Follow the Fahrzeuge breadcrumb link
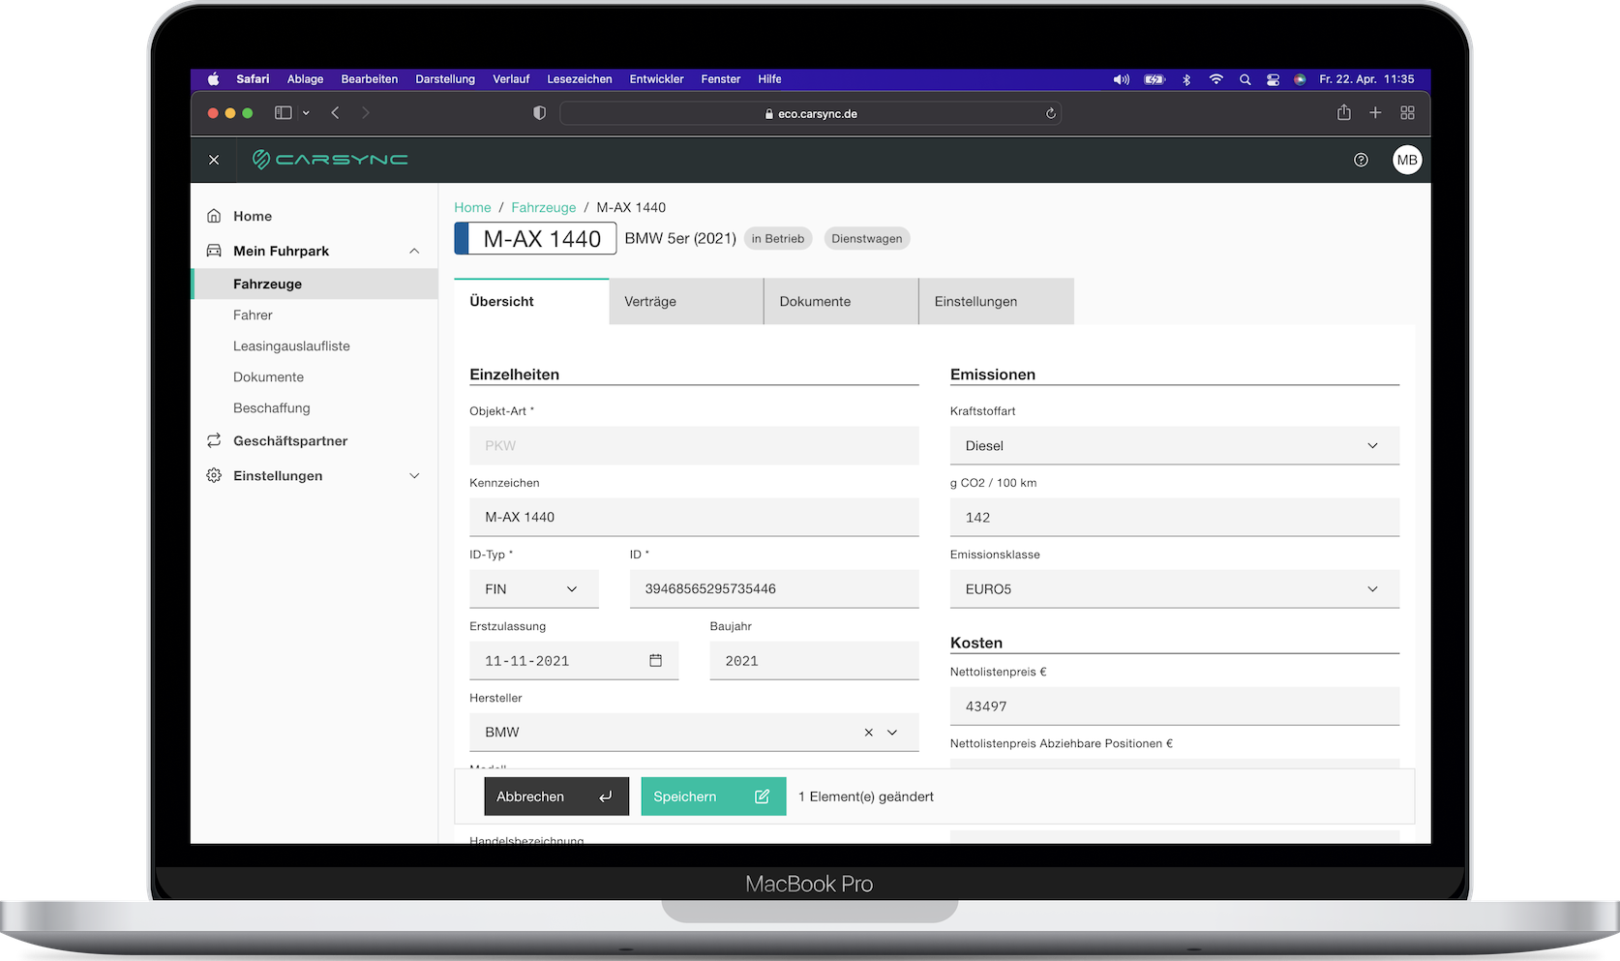This screenshot has height=961, width=1620. pyautogui.click(x=543, y=207)
